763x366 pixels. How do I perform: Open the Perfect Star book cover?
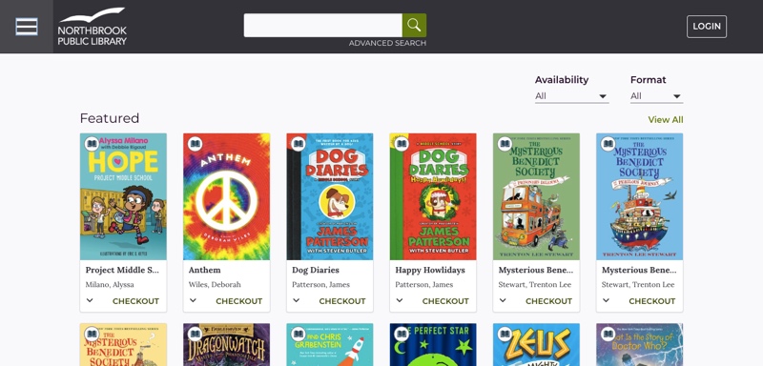pyautogui.click(x=433, y=345)
